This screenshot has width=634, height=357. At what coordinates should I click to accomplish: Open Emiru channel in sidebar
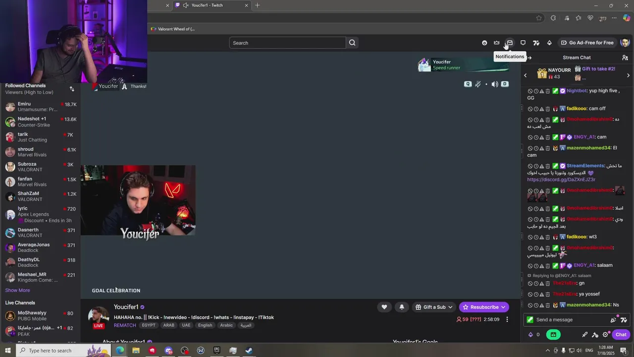[x=41, y=107]
